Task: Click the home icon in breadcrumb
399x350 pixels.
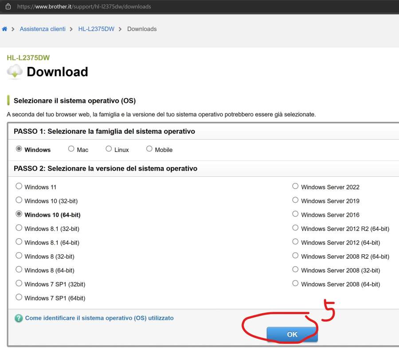Action: click(x=4, y=29)
